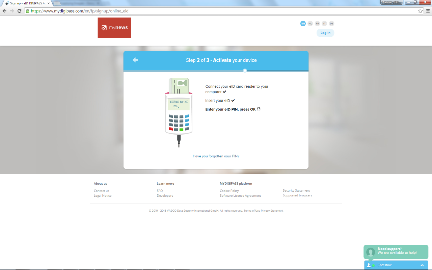Switch language to IT

(x=324, y=24)
